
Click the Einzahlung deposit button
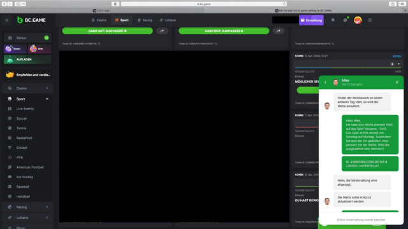(x=311, y=20)
